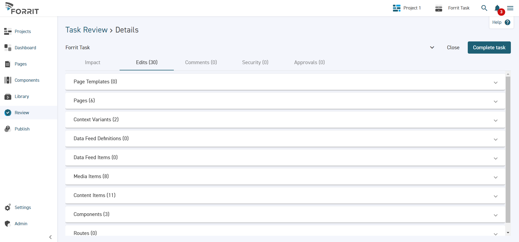The image size is (519, 242).
Task: Expand the Media Items (8) section
Action: tap(495, 177)
